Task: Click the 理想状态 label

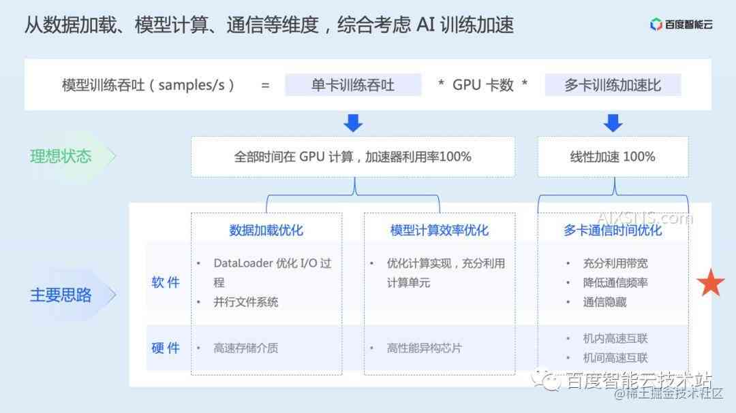Action: pyautogui.click(x=61, y=156)
